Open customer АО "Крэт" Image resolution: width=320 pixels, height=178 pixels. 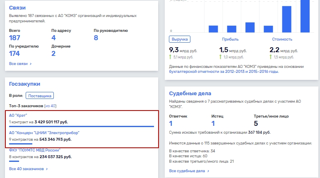(18, 115)
